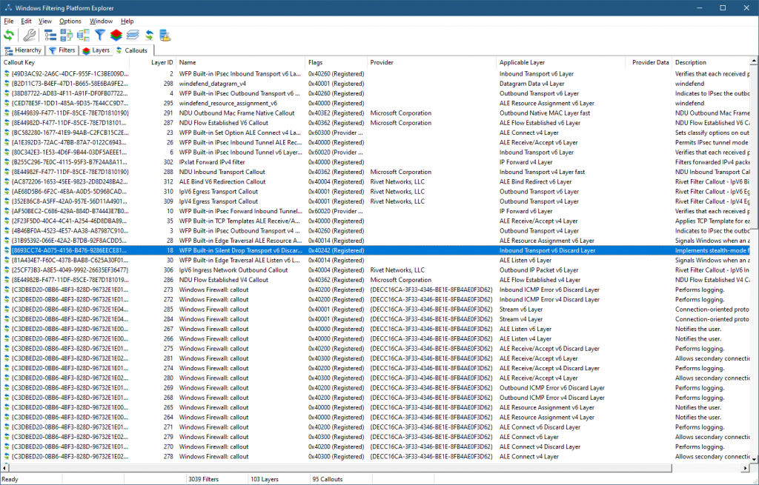Switch to the Hierarchy tab

tap(23, 50)
